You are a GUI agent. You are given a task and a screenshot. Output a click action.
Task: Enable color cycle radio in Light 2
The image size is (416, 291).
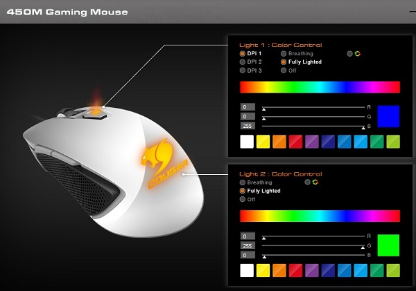[307, 182]
